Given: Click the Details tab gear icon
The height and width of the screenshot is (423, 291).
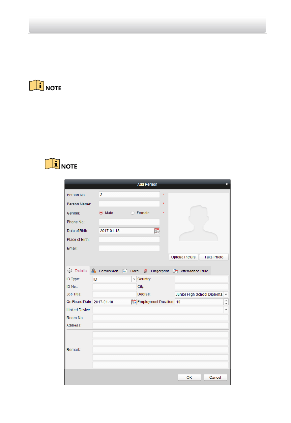Looking at the screenshot, I should tap(70, 271).
